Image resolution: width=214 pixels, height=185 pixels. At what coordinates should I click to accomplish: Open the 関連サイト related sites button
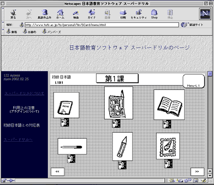click(192, 25)
